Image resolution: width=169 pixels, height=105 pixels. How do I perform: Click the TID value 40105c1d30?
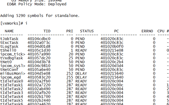(39, 50)
